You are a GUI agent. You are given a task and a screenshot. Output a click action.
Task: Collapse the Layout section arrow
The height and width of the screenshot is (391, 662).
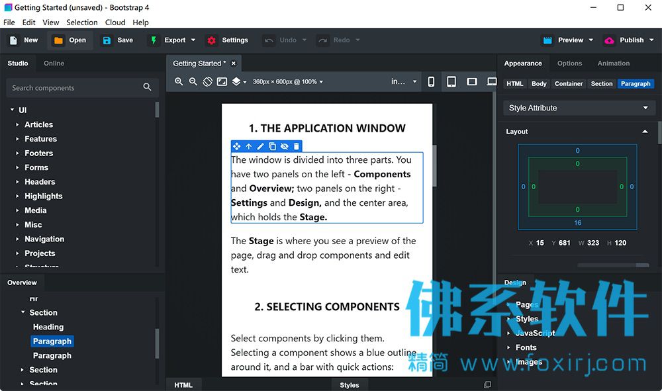point(645,132)
